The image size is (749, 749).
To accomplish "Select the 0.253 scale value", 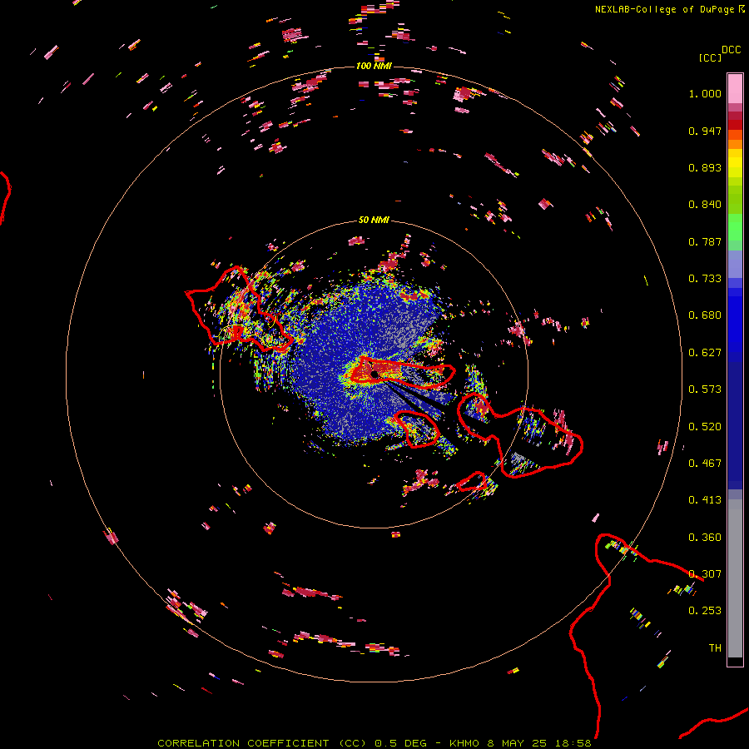I will (705, 611).
